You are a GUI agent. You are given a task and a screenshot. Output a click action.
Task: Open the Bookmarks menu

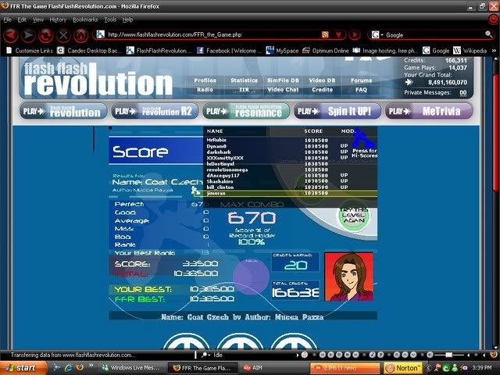click(85, 19)
